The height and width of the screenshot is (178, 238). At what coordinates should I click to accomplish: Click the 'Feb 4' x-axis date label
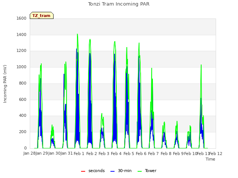pos(116,154)
